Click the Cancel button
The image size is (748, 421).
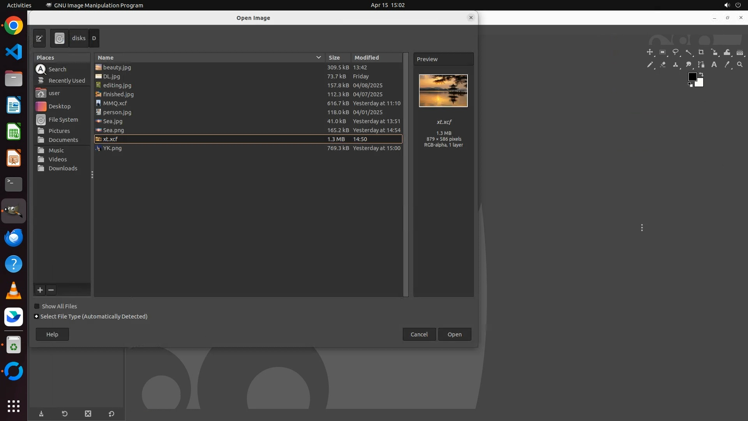coord(419,334)
